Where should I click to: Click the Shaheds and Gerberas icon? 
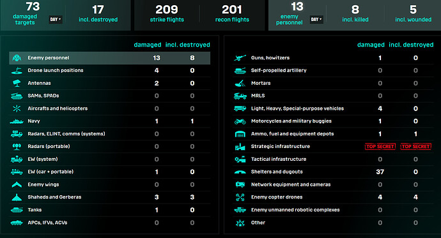click(x=17, y=197)
